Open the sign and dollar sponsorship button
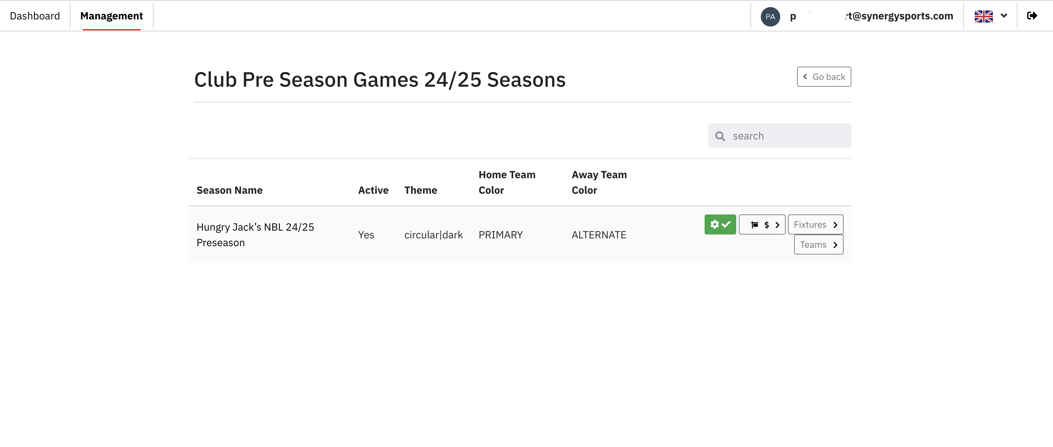 click(762, 224)
